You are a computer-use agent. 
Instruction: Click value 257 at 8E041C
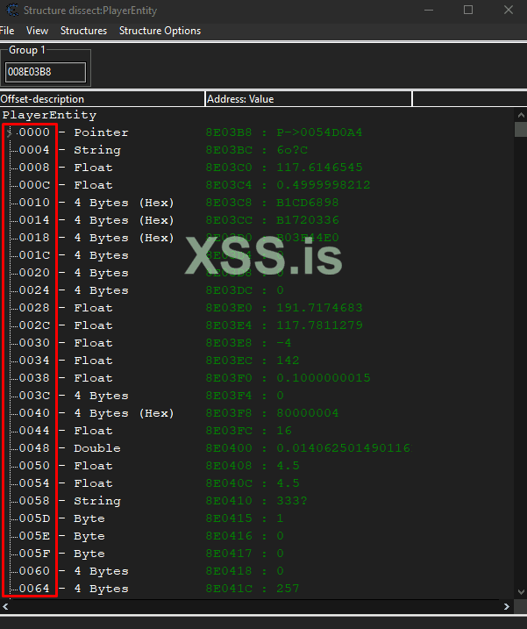(288, 589)
